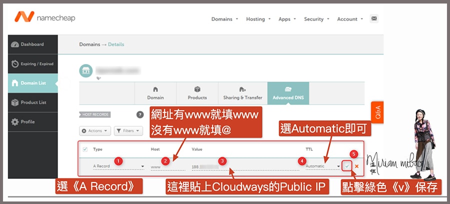This screenshot has width=450, height=204.
Task: Switch to the Products tab
Action: pos(197,93)
